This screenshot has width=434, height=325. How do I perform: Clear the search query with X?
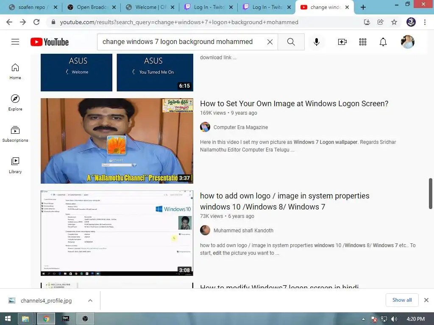pyautogui.click(x=270, y=42)
